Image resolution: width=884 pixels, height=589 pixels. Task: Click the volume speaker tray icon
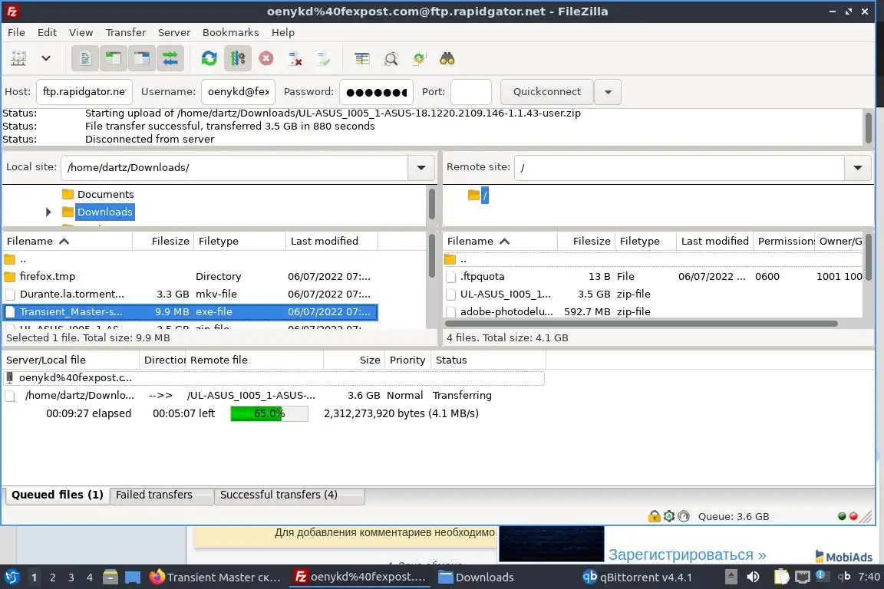point(753,577)
